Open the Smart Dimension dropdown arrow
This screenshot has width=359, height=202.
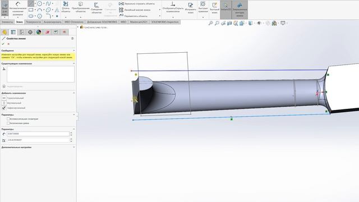(x=18, y=17)
